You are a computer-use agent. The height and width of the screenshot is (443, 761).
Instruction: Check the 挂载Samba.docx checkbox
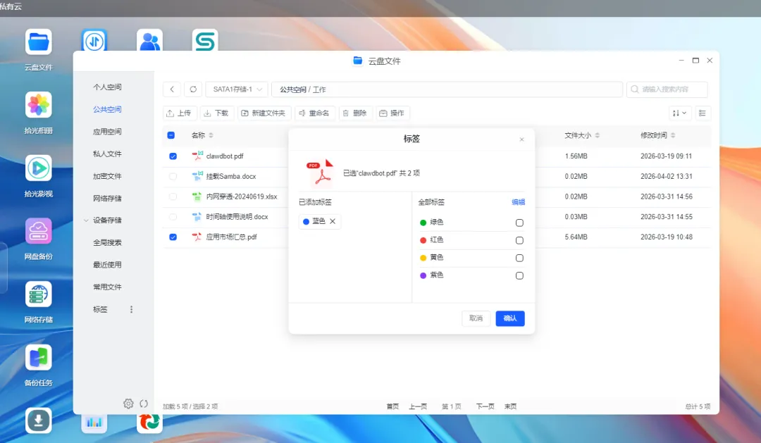(x=173, y=176)
